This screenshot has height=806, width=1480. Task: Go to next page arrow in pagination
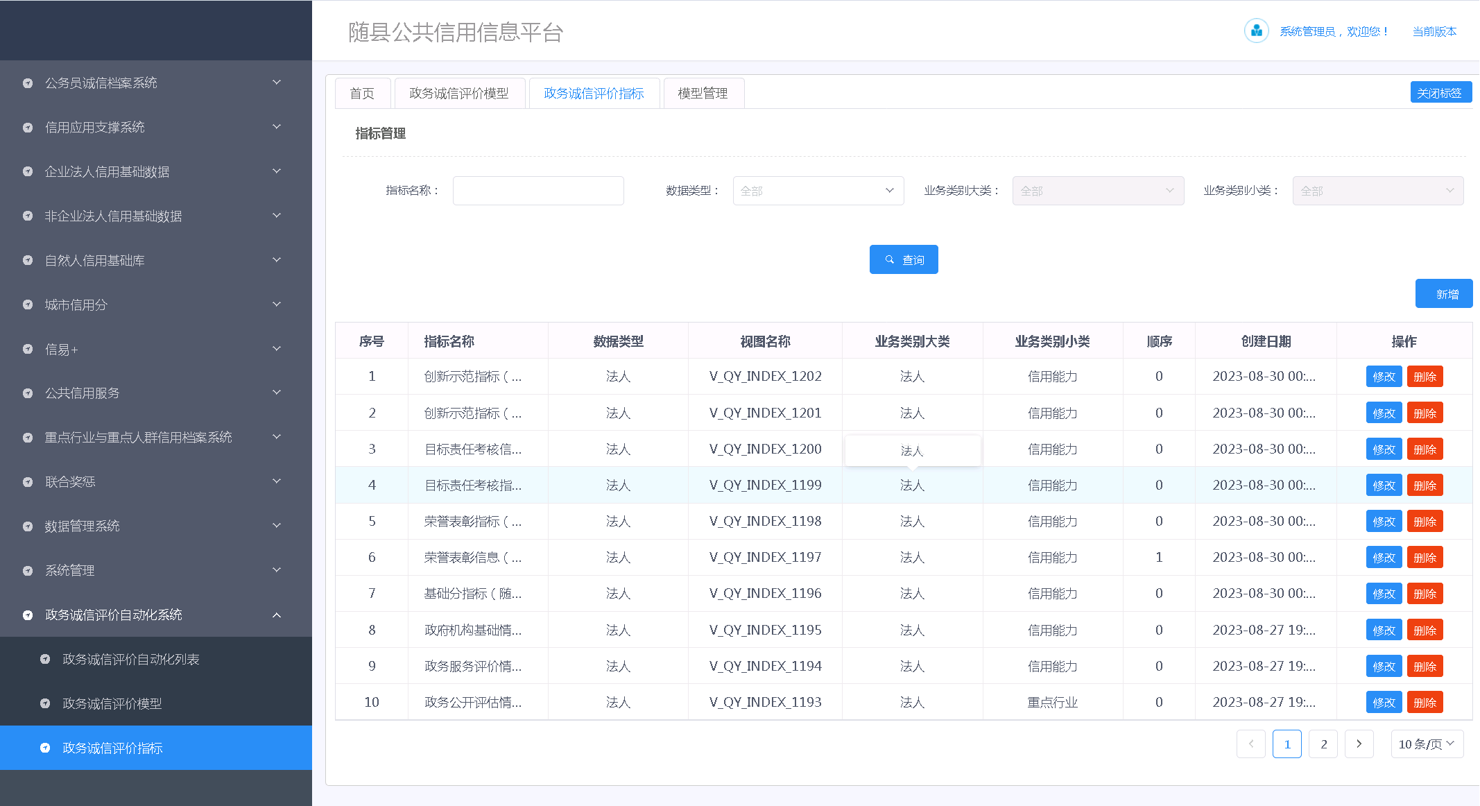[x=1359, y=744]
